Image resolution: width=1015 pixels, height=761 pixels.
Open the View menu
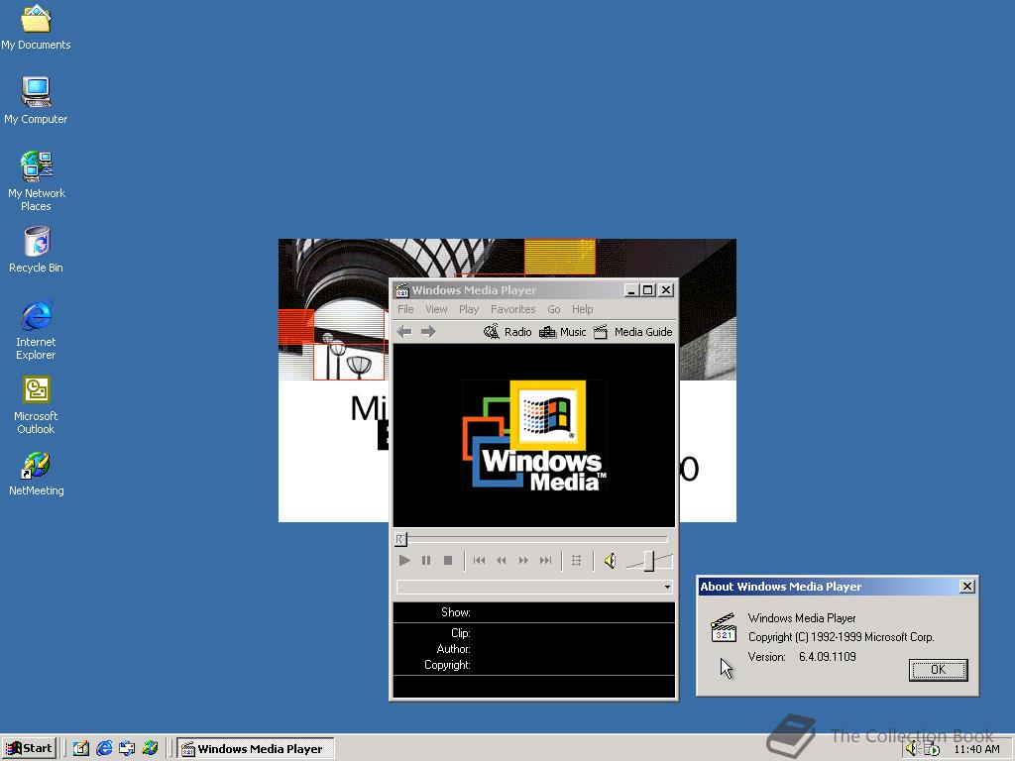click(436, 309)
